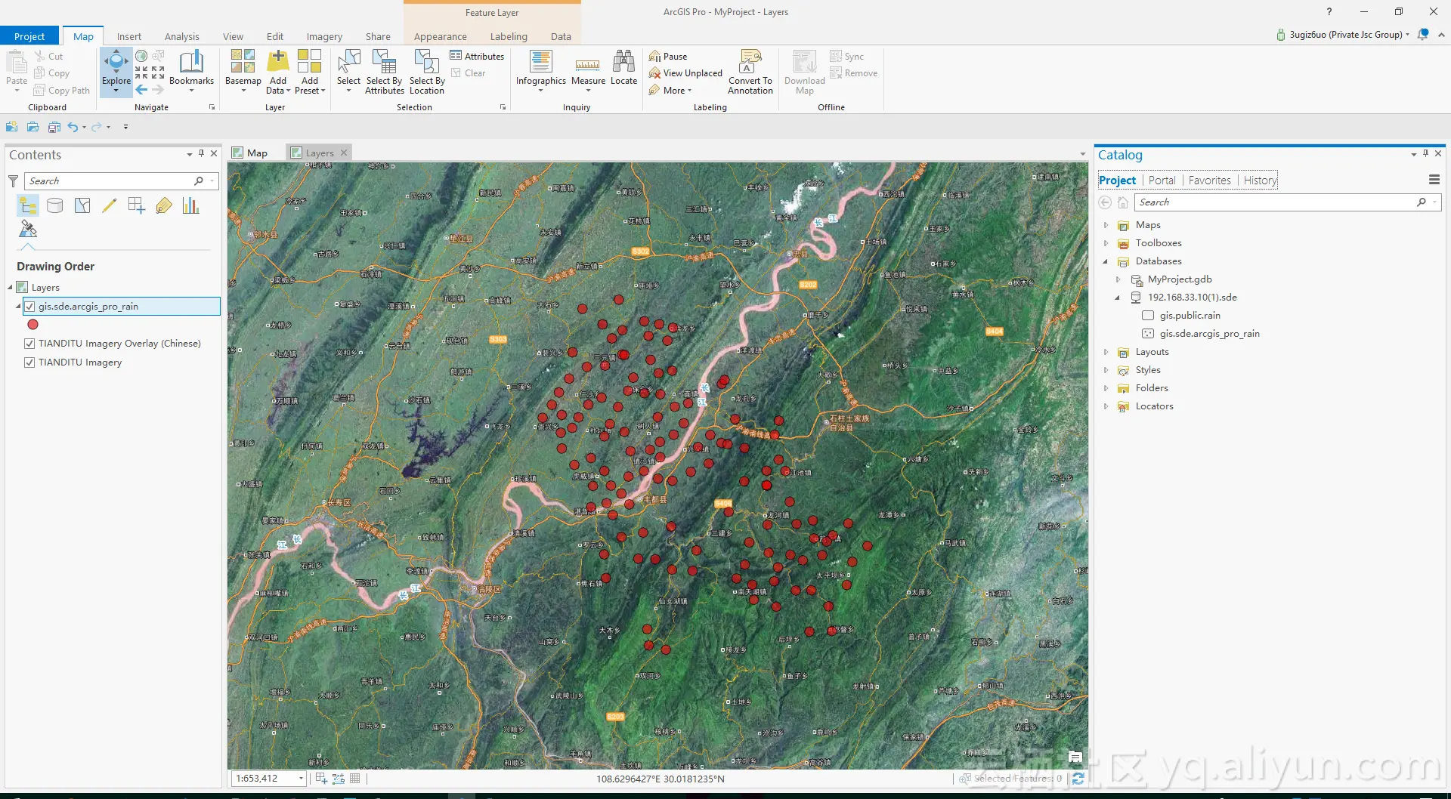Click Convert To Annotation
Image resolution: width=1451 pixels, height=799 pixels.
click(749, 70)
